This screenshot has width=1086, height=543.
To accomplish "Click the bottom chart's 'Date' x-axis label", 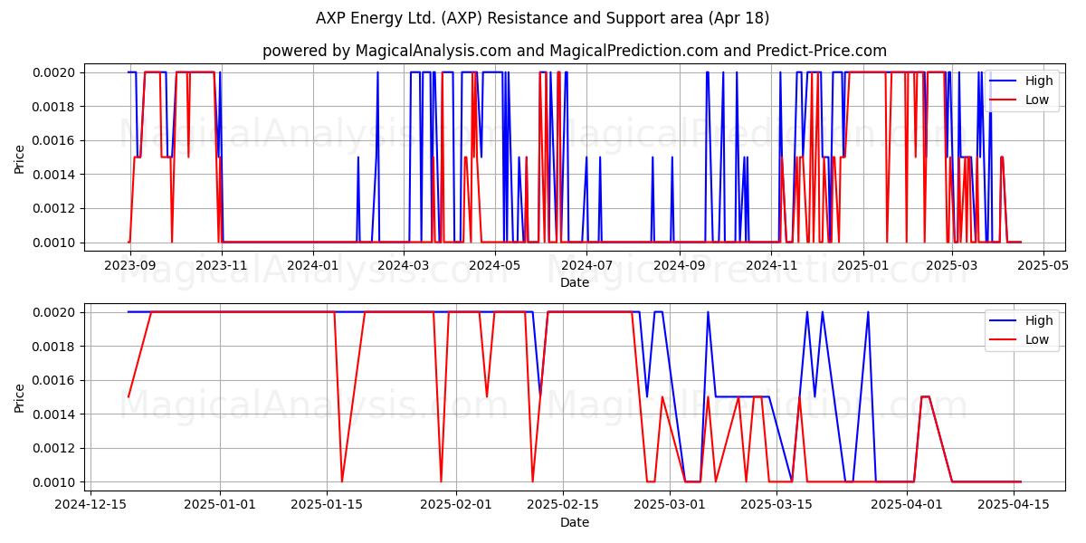I will 575,522.
